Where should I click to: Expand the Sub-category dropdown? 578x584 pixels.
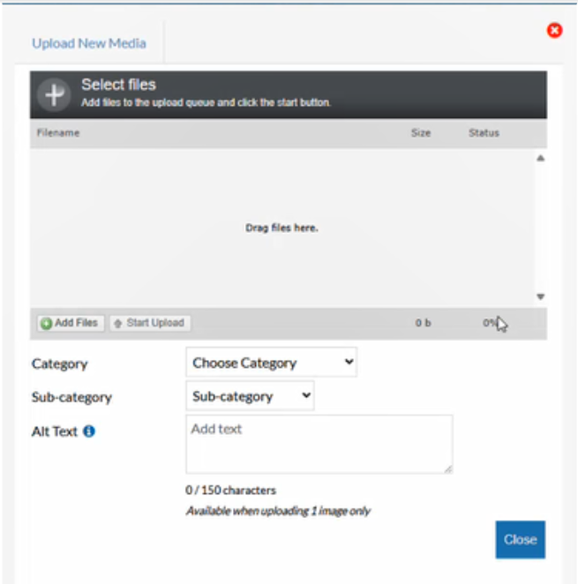pos(250,396)
